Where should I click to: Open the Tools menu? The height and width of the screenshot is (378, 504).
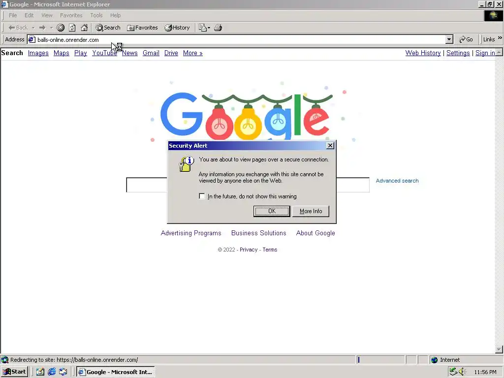pos(96,15)
